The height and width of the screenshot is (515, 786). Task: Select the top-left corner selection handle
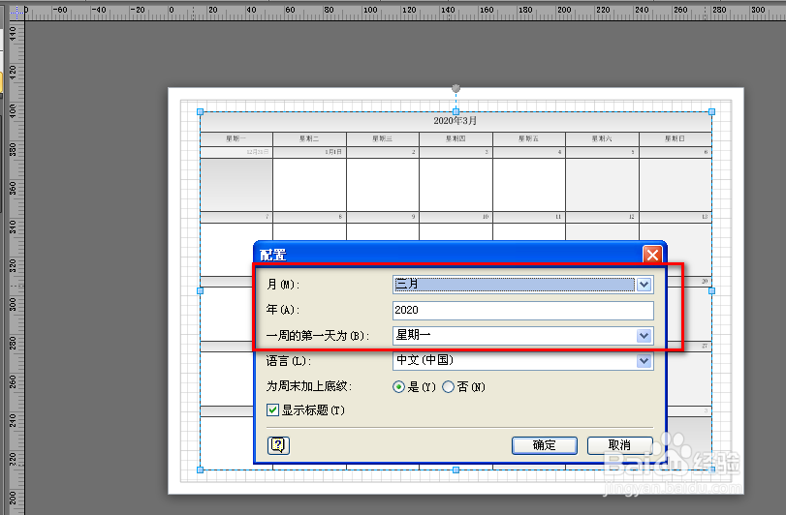click(200, 112)
